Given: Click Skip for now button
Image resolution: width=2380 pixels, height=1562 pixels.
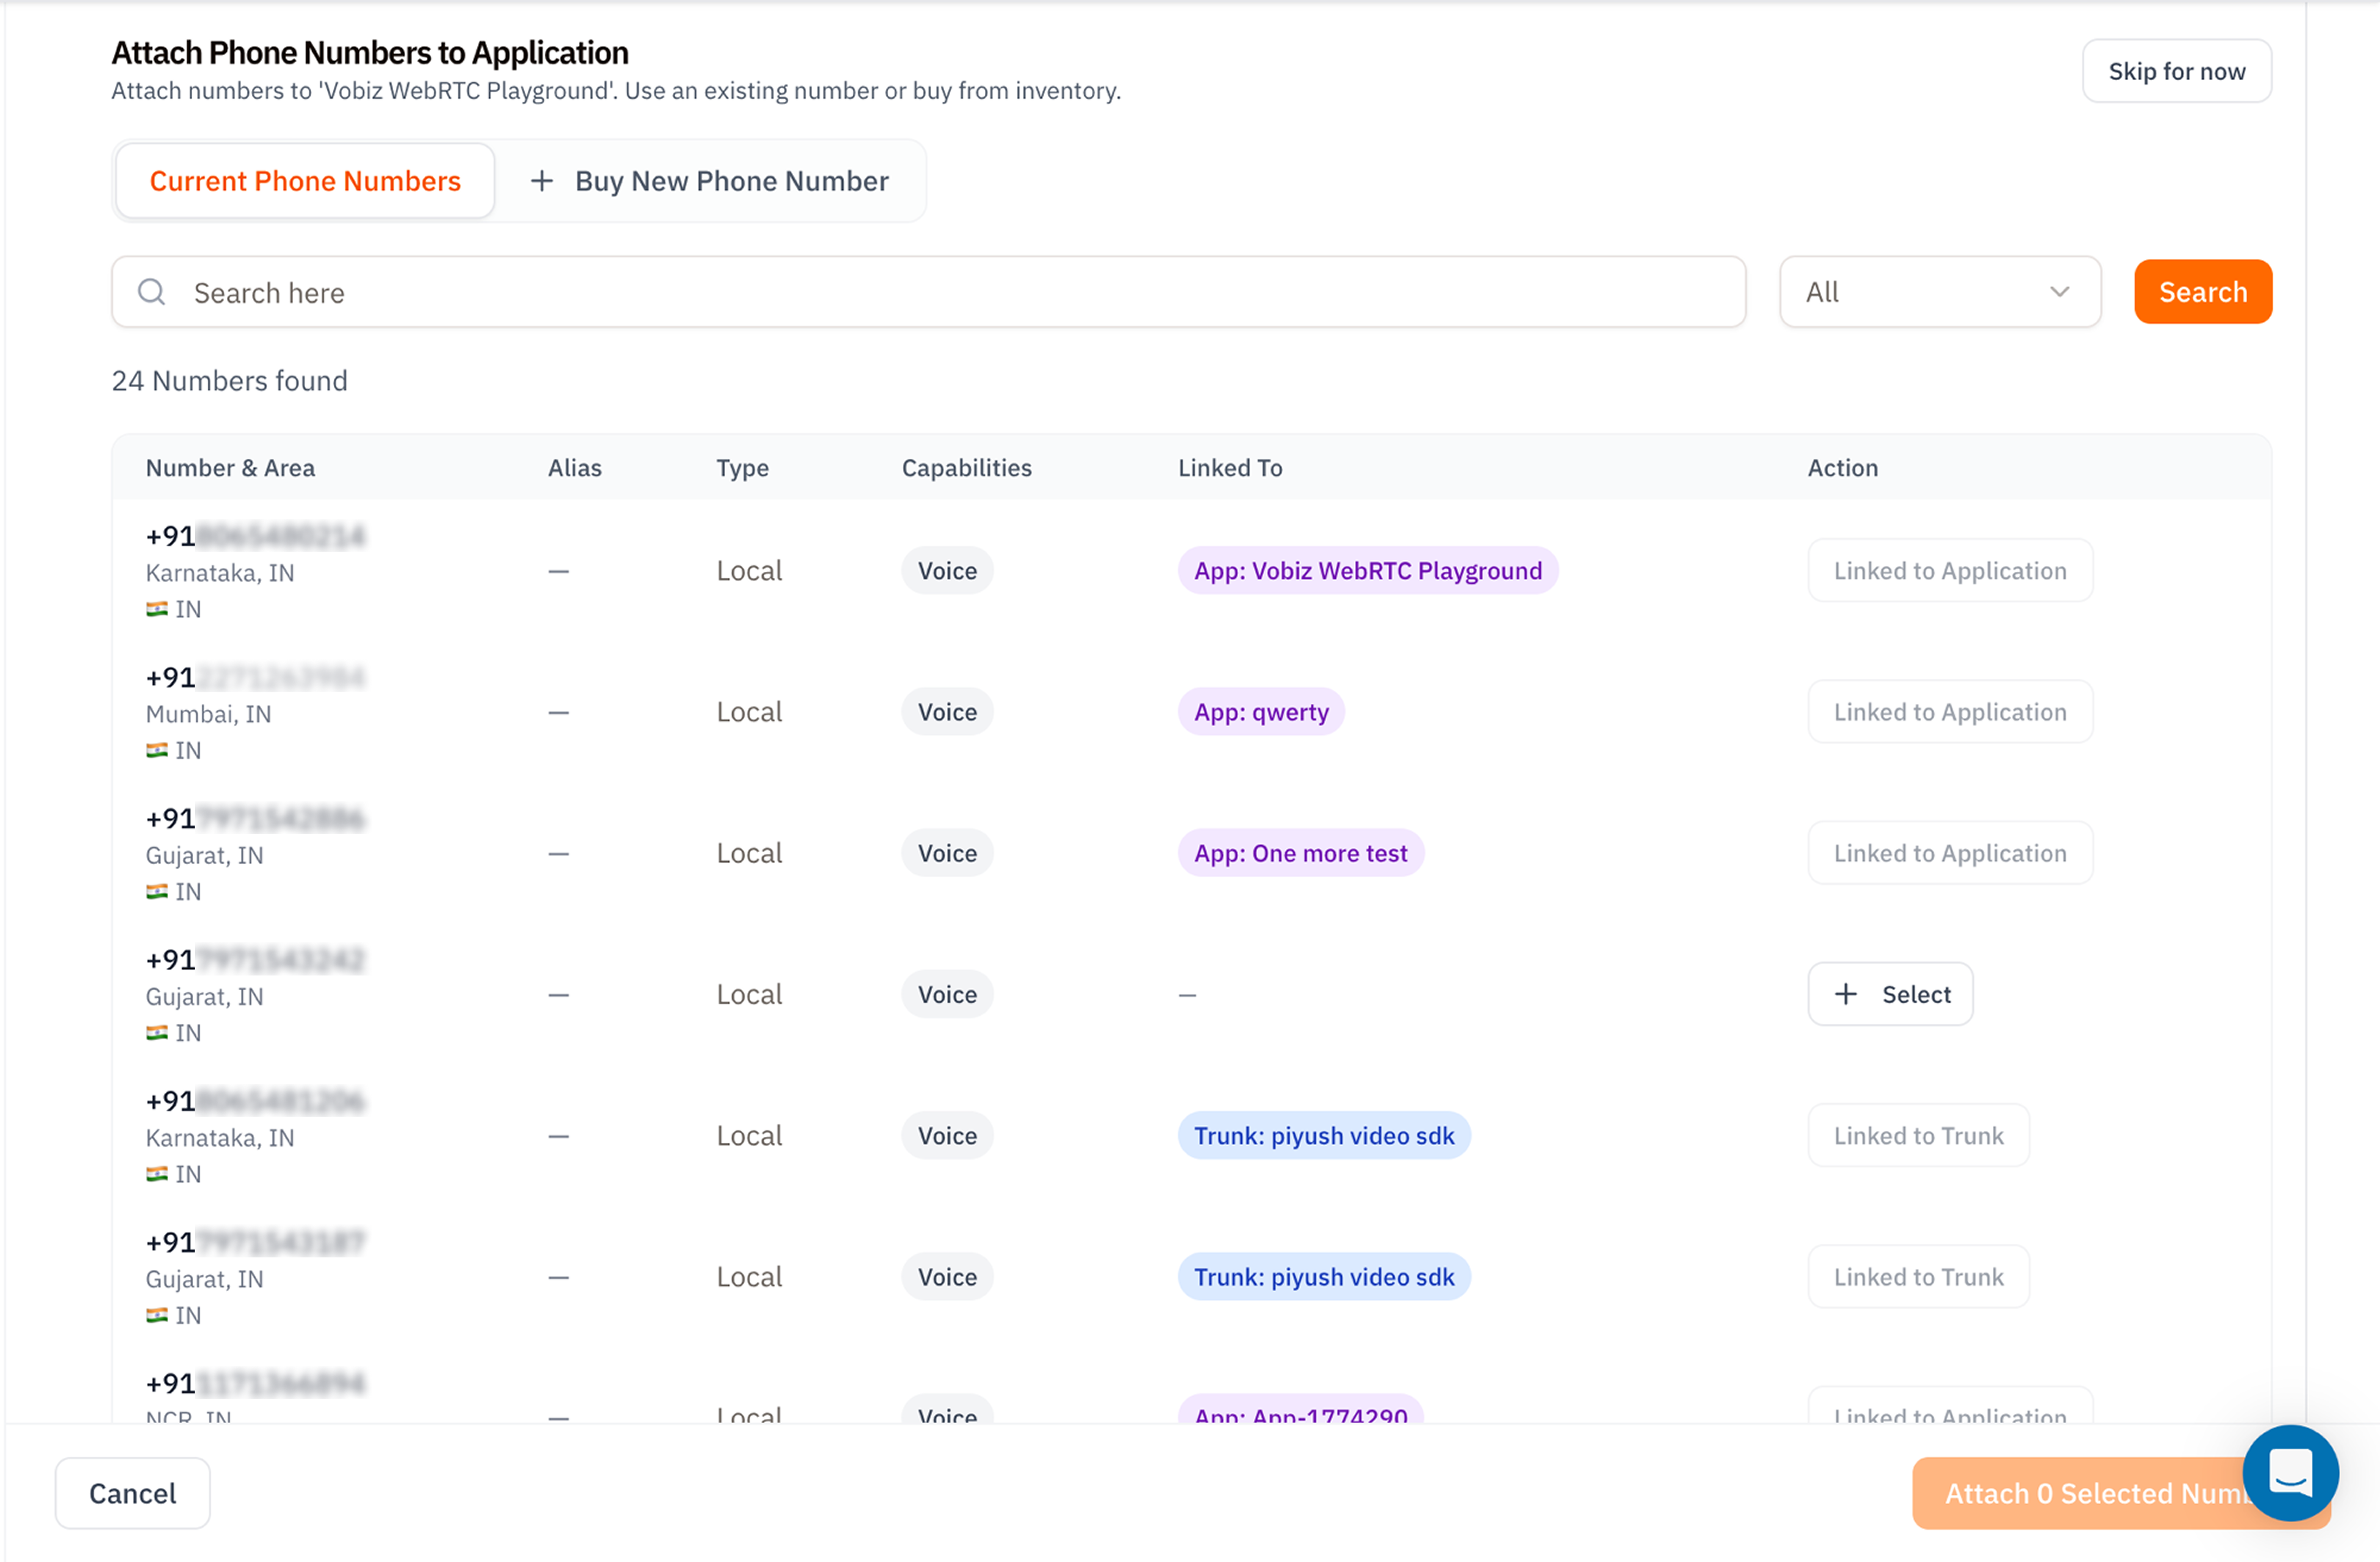Looking at the screenshot, I should [2177, 71].
